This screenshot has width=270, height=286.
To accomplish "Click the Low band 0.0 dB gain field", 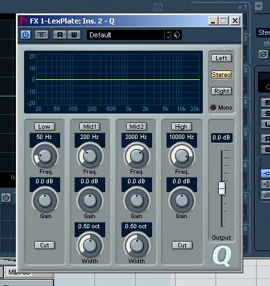I will 44,181.
